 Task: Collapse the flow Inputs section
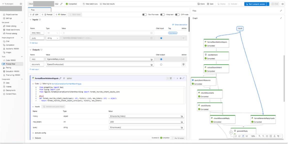[31, 20]
